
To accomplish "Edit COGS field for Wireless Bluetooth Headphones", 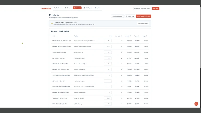I will [x=108, y=47].
